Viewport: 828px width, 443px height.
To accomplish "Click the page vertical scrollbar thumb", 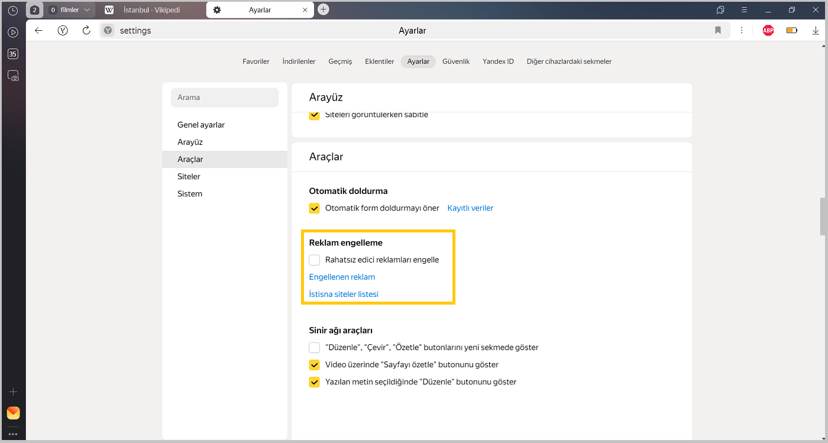I will click(823, 216).
